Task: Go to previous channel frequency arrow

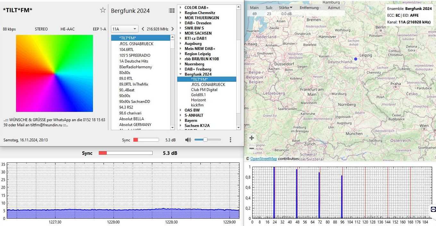Action: coord(143,29)
